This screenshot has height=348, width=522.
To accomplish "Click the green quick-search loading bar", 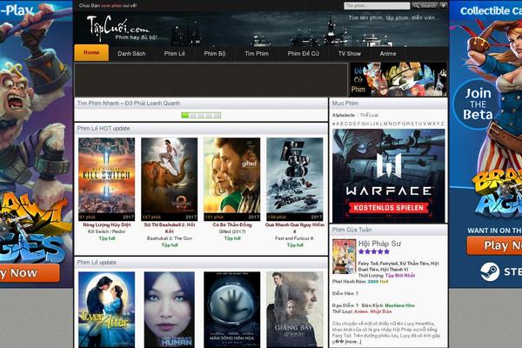I will pos(201,115).
